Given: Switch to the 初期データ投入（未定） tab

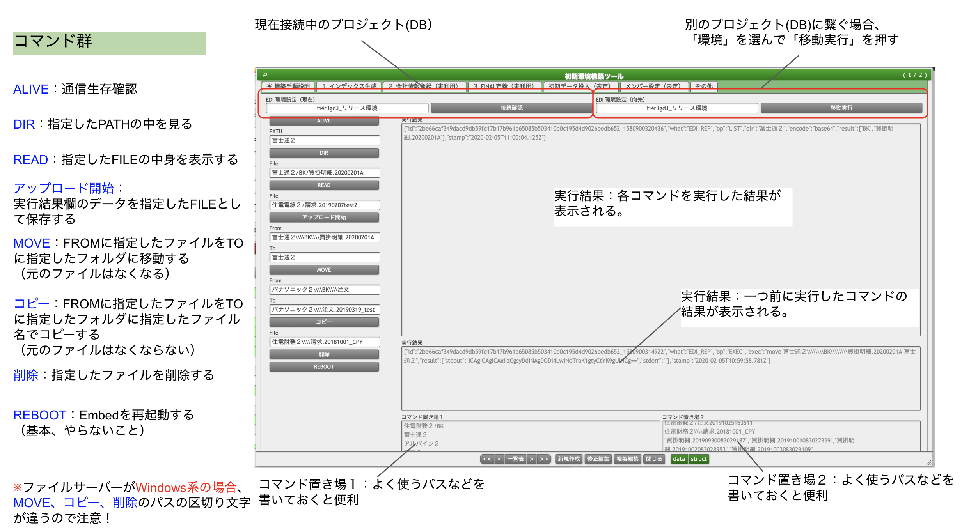Looking at the screenshot, I should (x=580, y=86).
